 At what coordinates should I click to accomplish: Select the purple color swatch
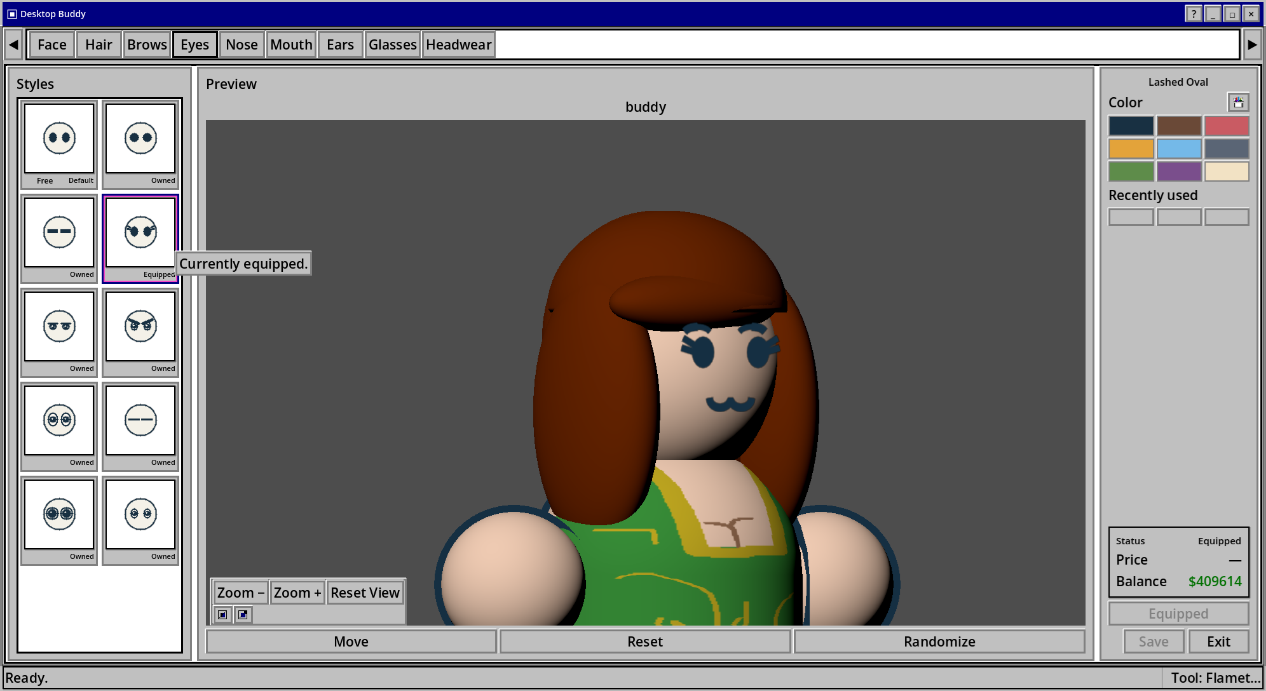point(1179,171)
